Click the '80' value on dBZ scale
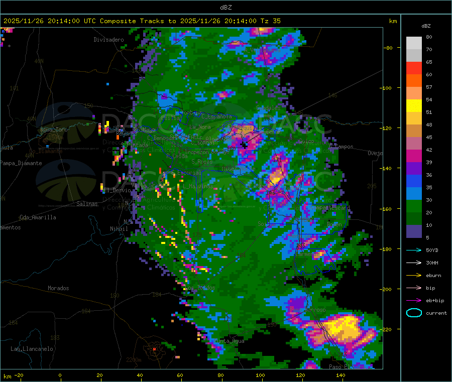Screen dimensions: 452x382 click(429, 37)
